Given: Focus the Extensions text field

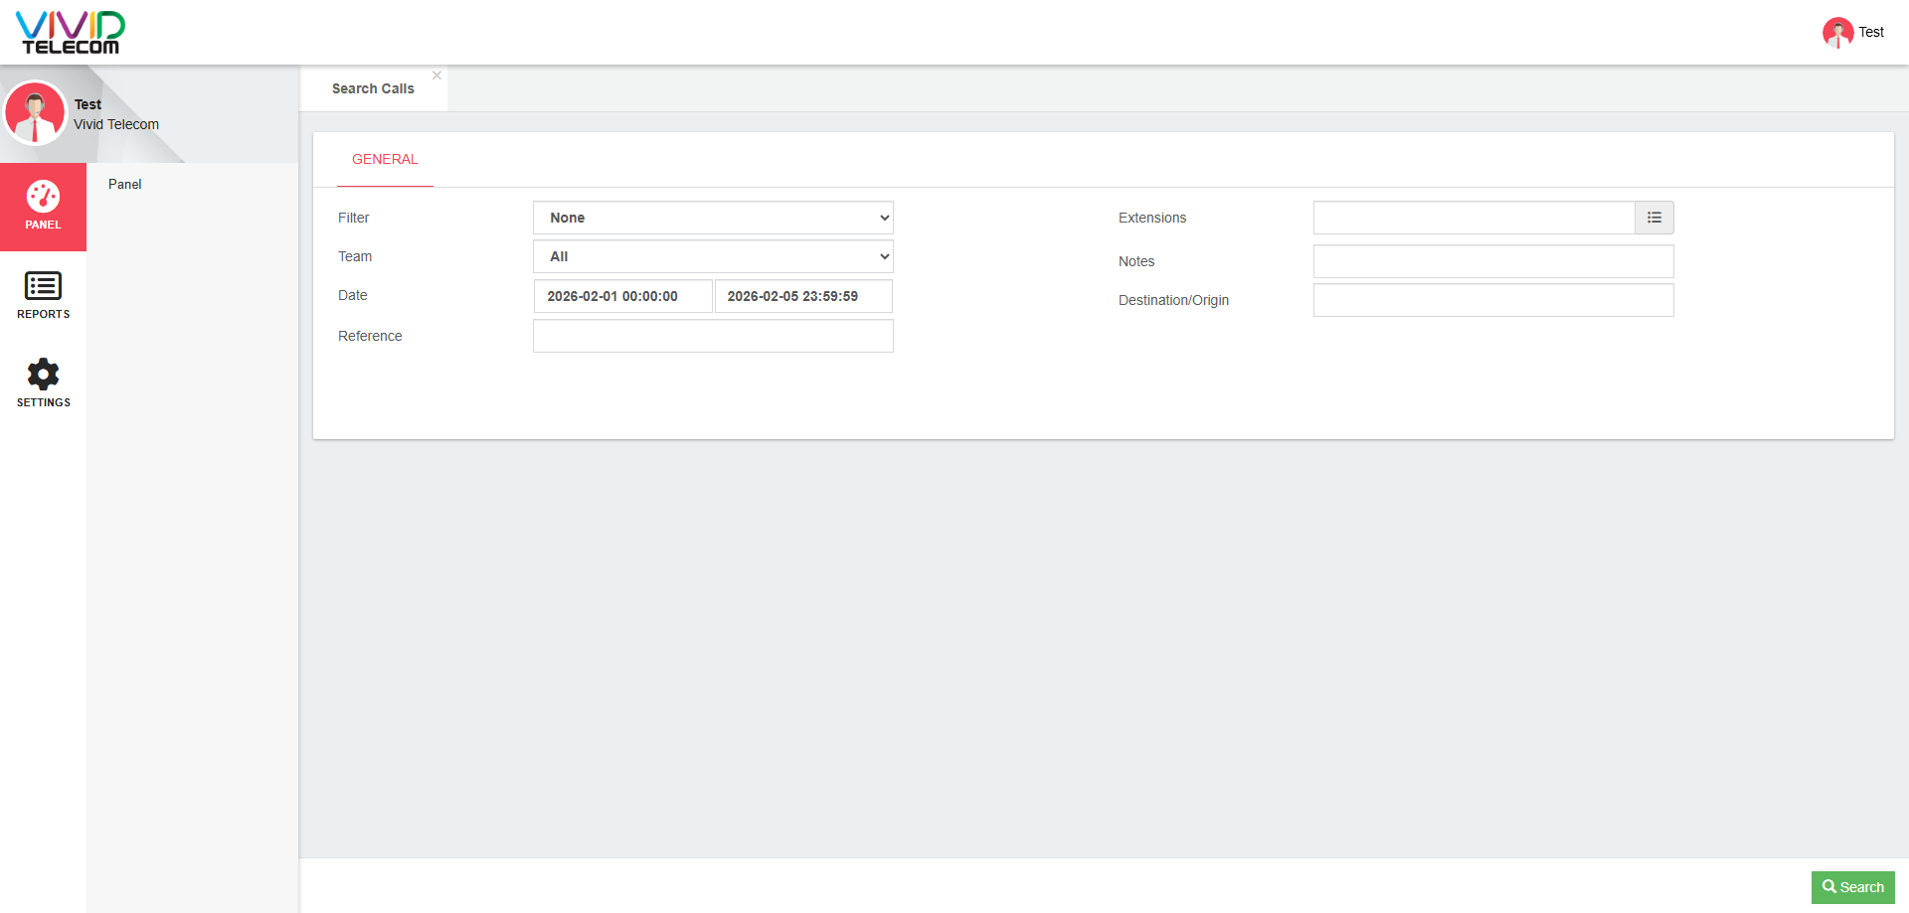Looking at the screenshot, I should point(1474,218).
